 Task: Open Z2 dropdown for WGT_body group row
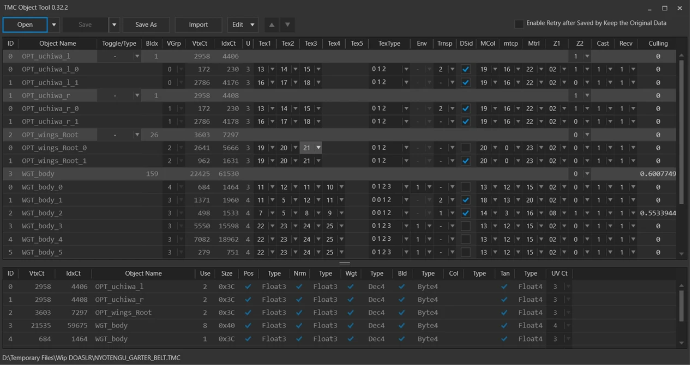pyautogui.click(x=587, y=174)
